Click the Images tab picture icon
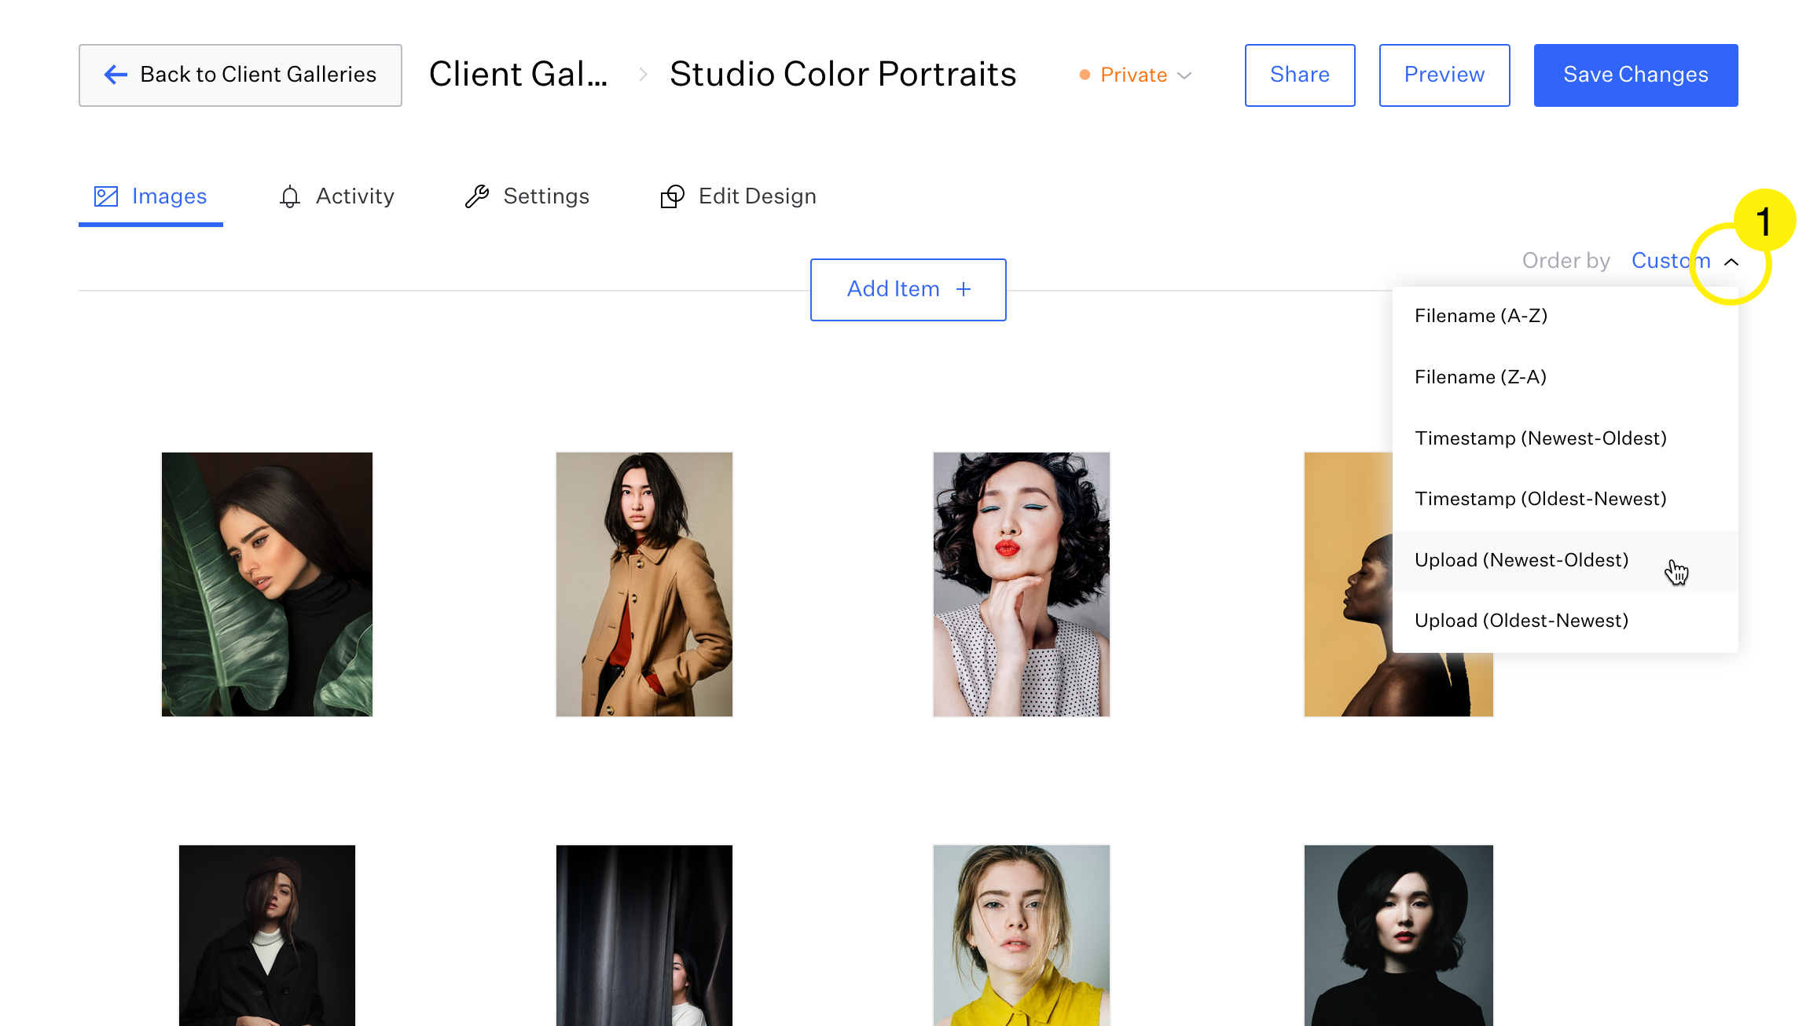The width and height of the screenshot is (1817, 1026). click(106, 196)
